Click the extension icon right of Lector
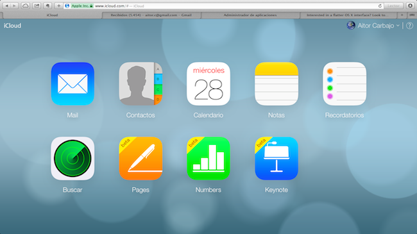This screenshot has height=234, width=417. pyautogui.click(x=410, y=6)
